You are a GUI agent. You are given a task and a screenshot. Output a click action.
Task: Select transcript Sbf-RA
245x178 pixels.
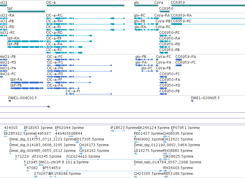(26, 41)
